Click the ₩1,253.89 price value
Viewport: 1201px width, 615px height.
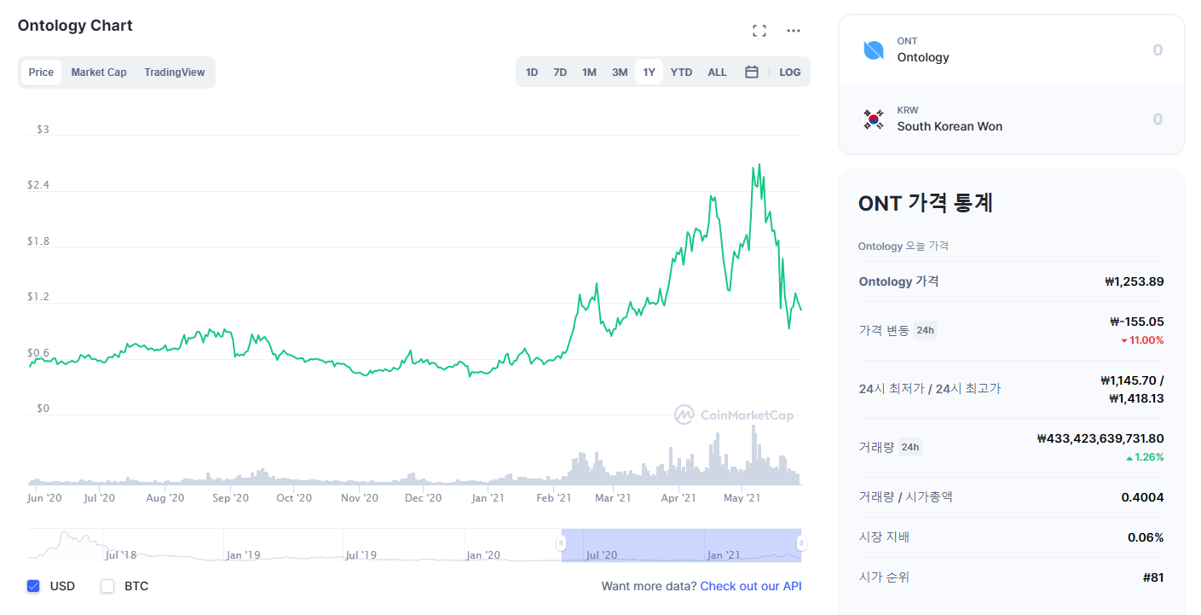tap(1134, 281)
